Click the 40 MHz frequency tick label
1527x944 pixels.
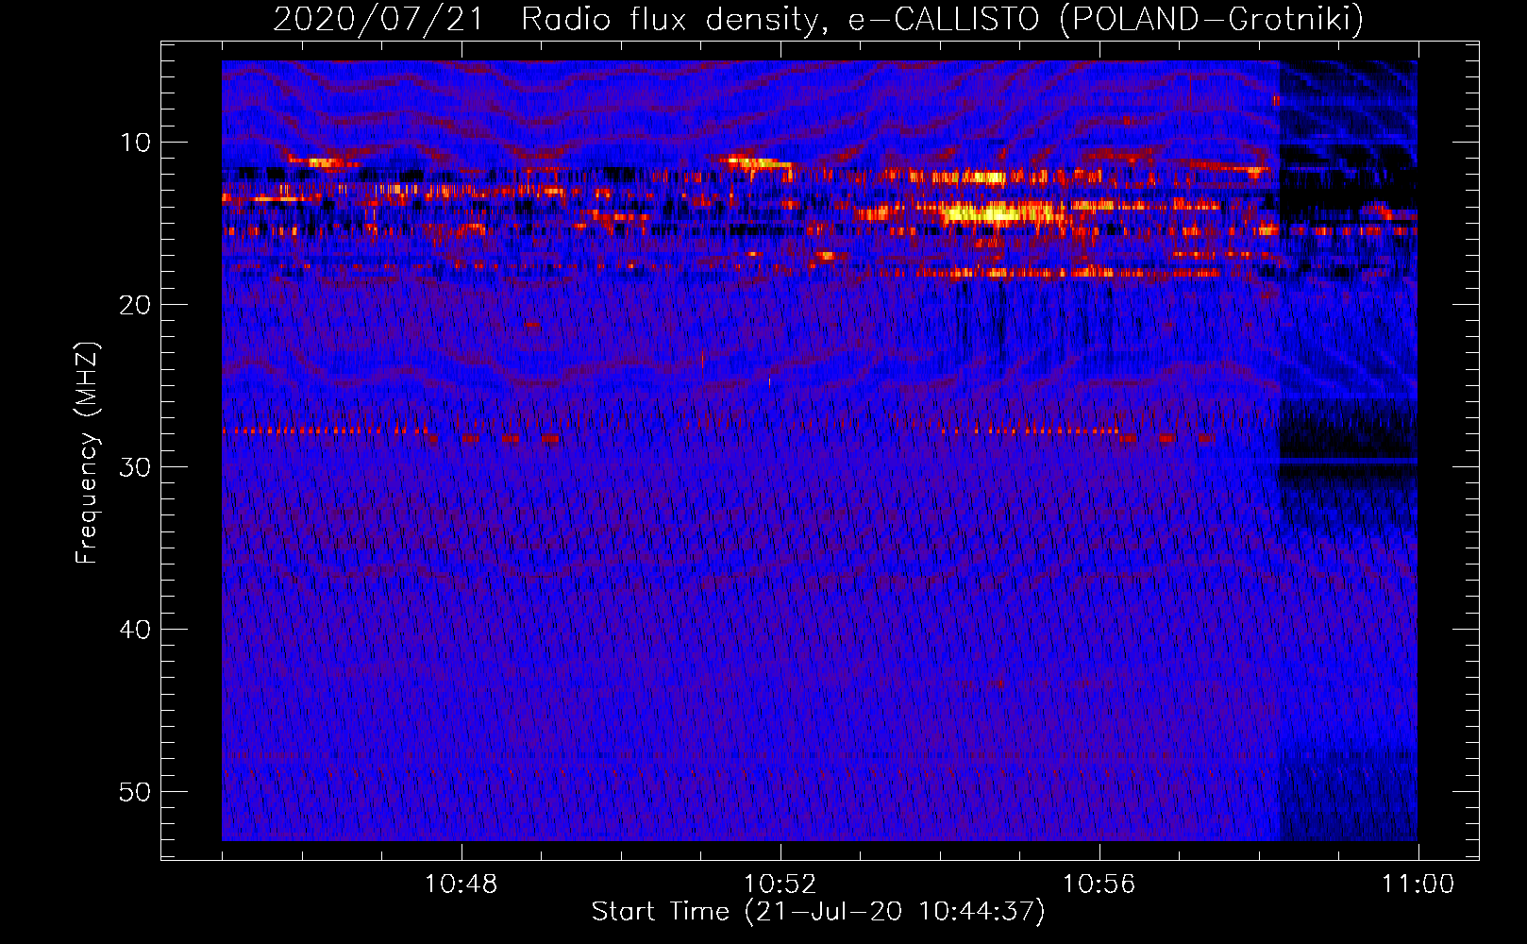pos(136,630)
